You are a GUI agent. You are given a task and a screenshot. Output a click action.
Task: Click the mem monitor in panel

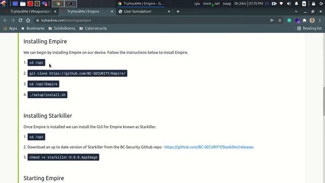(207, 4)
